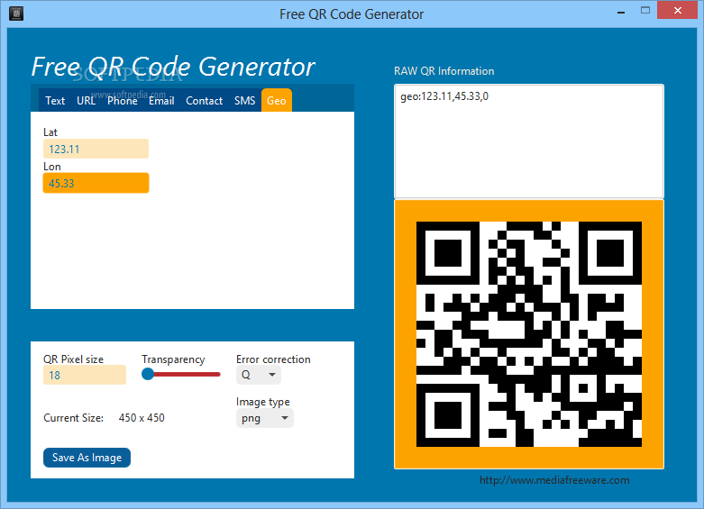Click the '450 x 450' size value
Viewport: 704px width, 509px height.
(142, 418)
